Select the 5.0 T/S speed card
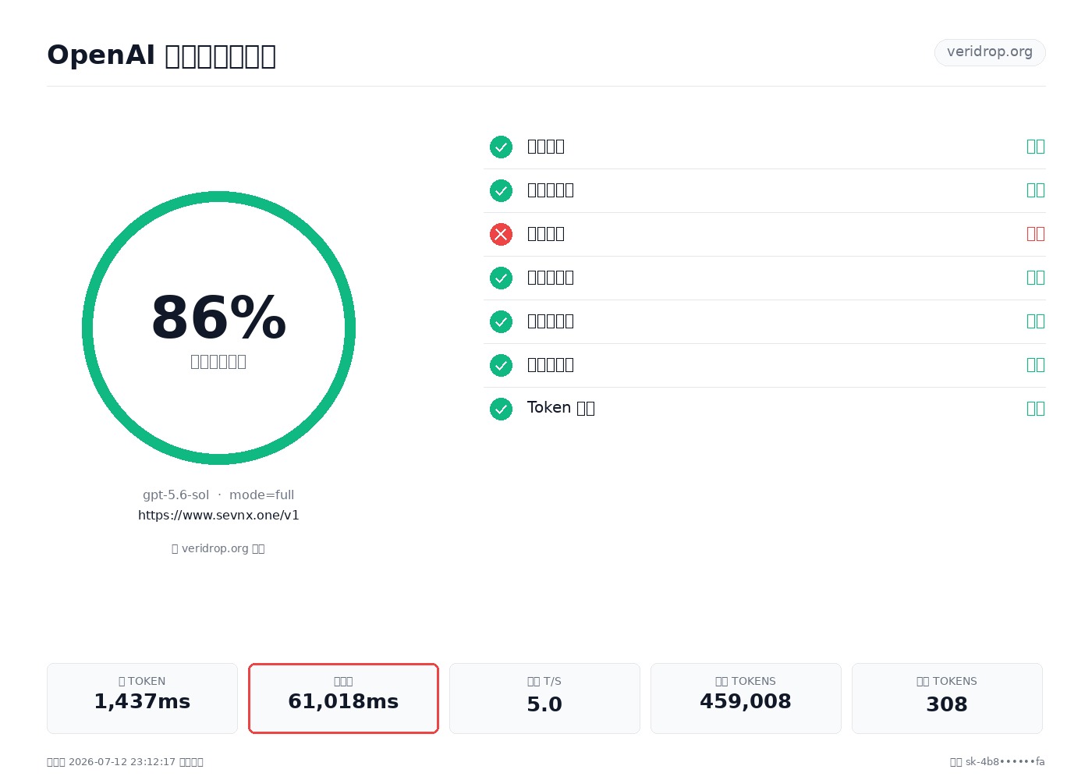The height and width of the screenshot is (780, 1092). (544, 698)
